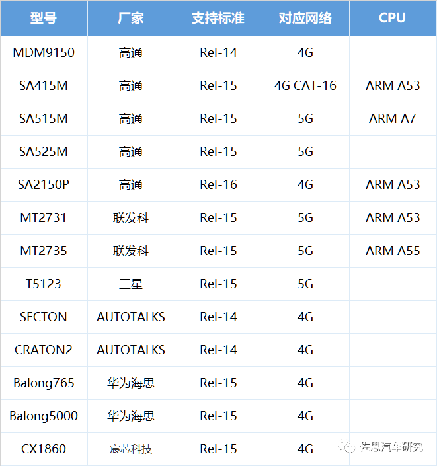The height and width of the screenshot is (466, 437).
Task: Select the Balong765 cell
Action: 44,383
